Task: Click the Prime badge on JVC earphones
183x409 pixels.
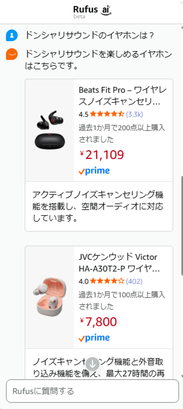Action: (x=94, y=338)
